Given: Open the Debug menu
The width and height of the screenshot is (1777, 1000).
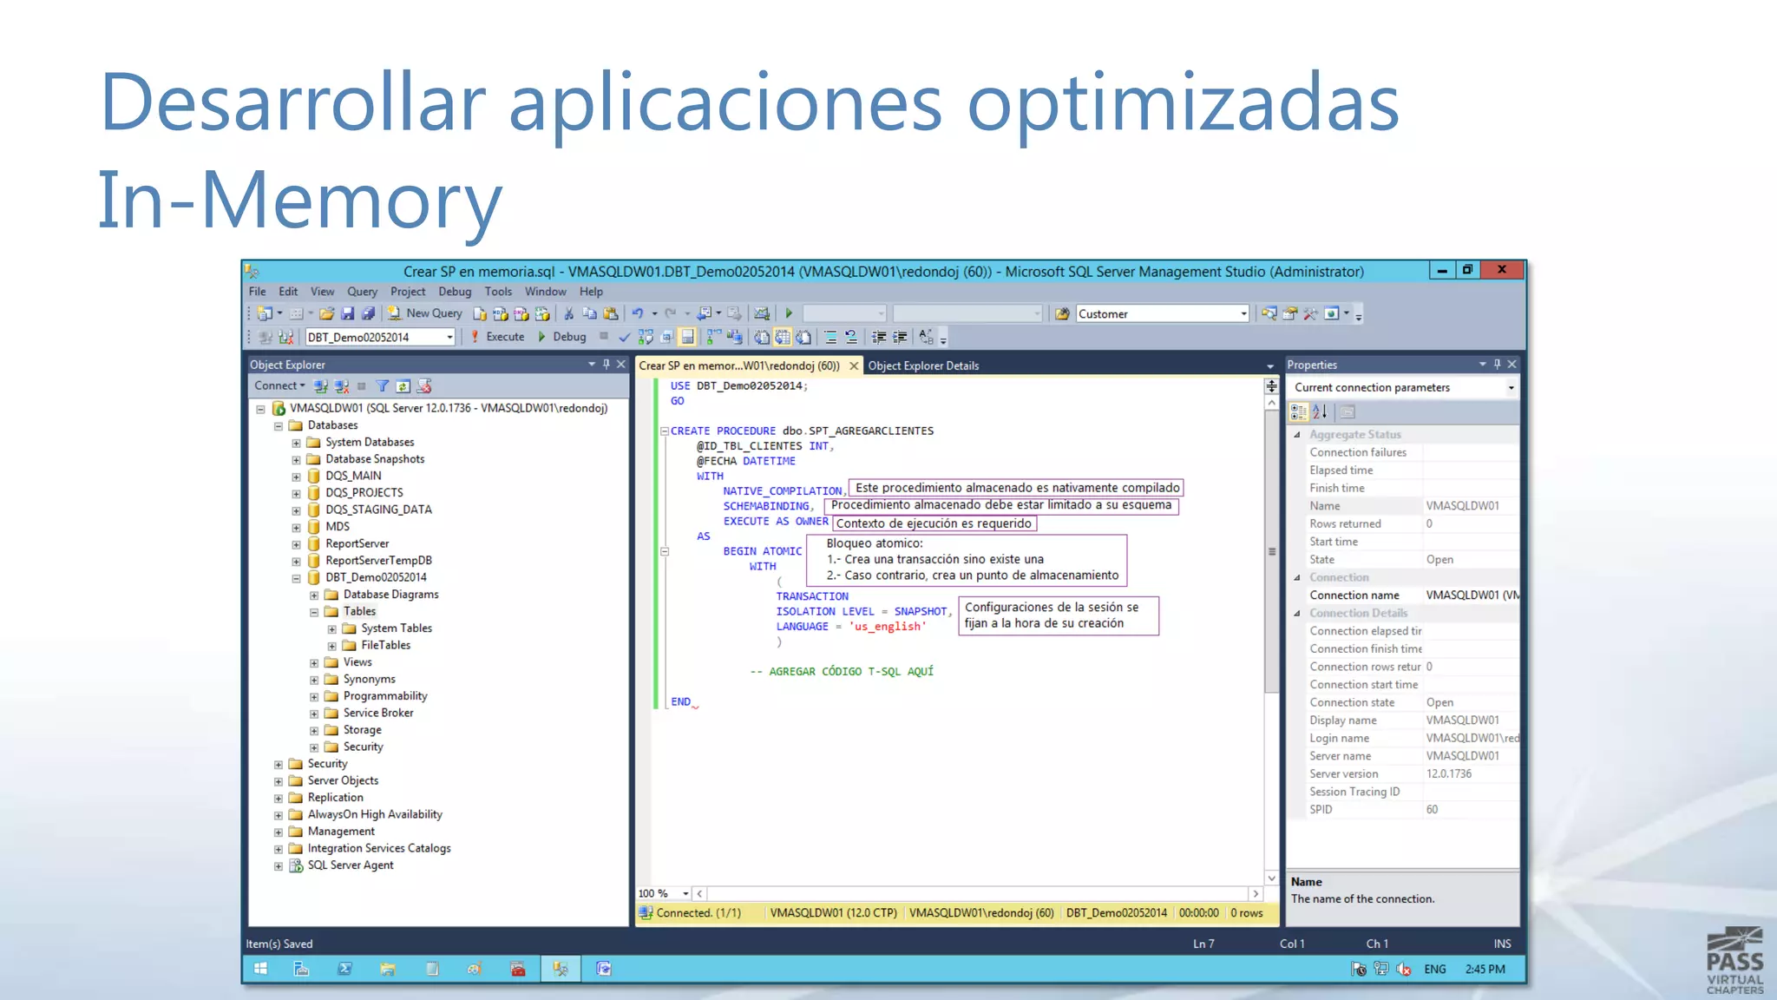Looking at the screenshot, I should pyautogui.click(x=455, y=292).
